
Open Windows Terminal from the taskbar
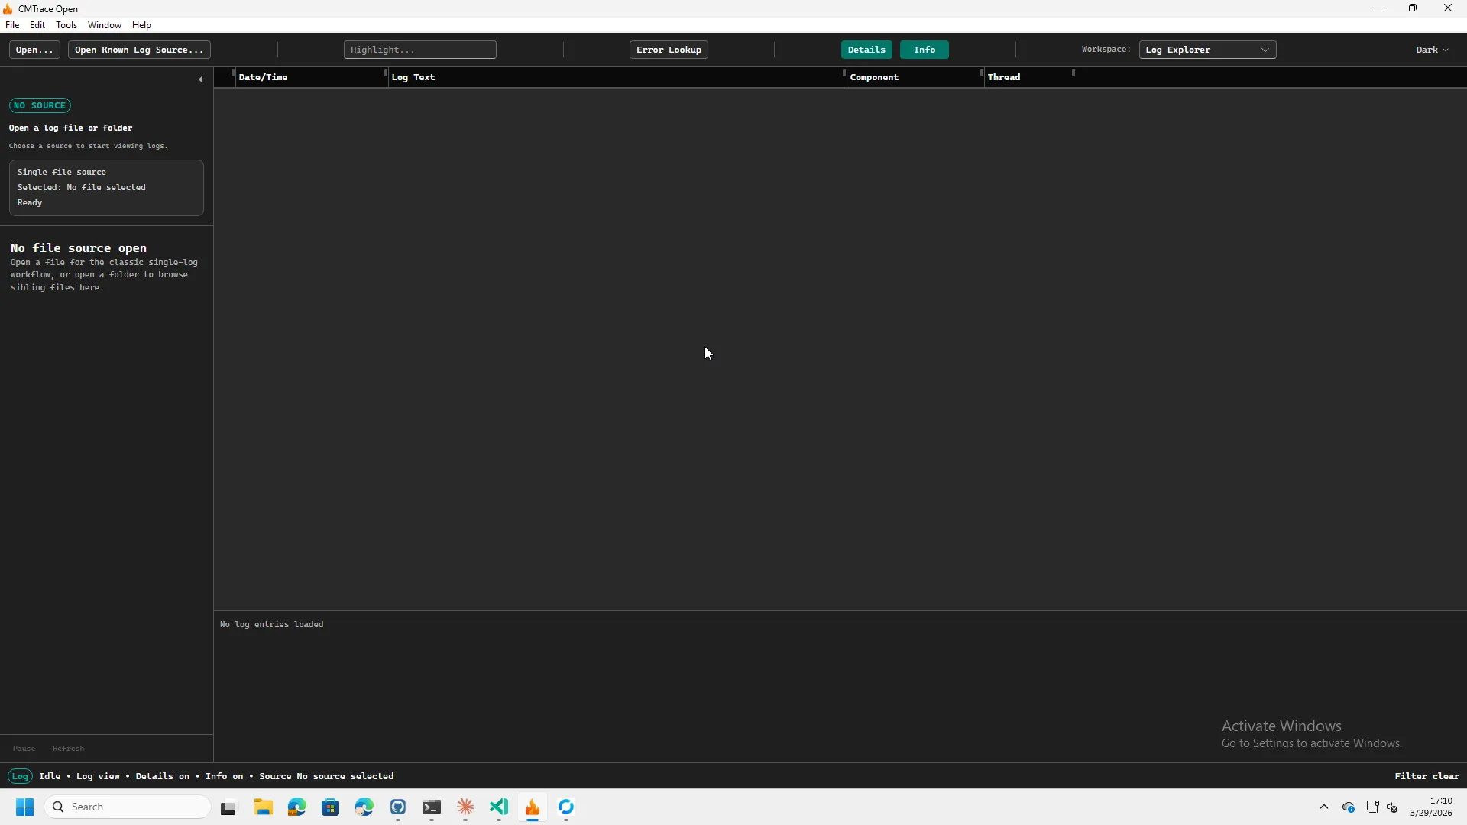432,808
